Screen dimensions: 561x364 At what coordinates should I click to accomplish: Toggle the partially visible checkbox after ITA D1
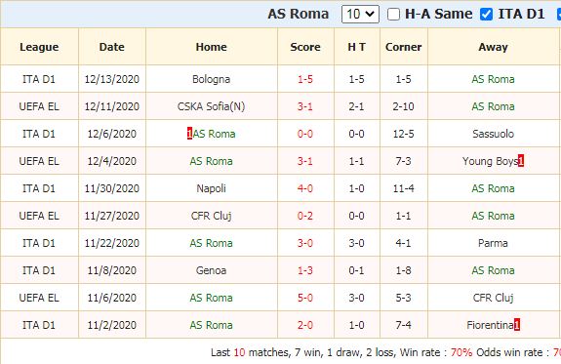coord(559,15)
